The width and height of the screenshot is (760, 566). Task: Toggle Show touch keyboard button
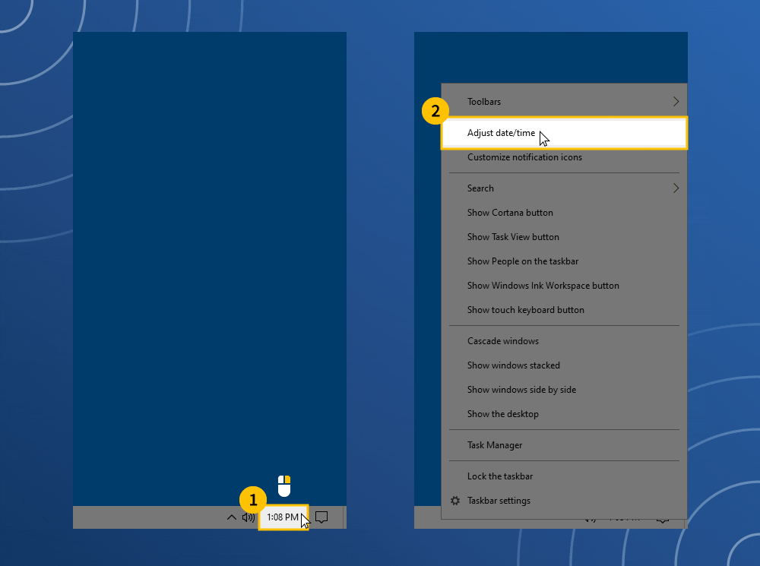pyautogui.click(x=564, y=310)
